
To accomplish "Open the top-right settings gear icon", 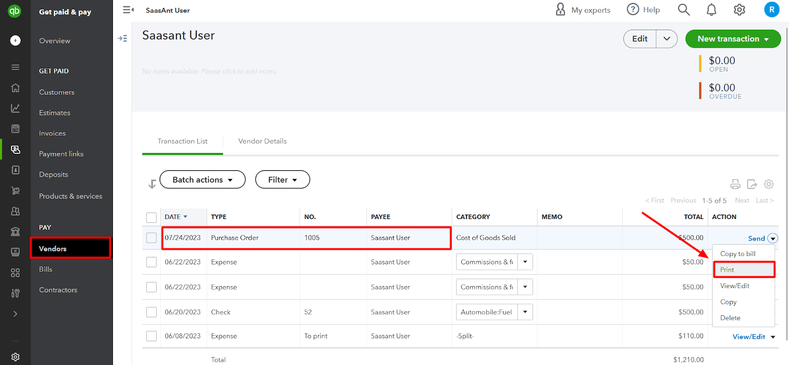I will click(739, 9).
